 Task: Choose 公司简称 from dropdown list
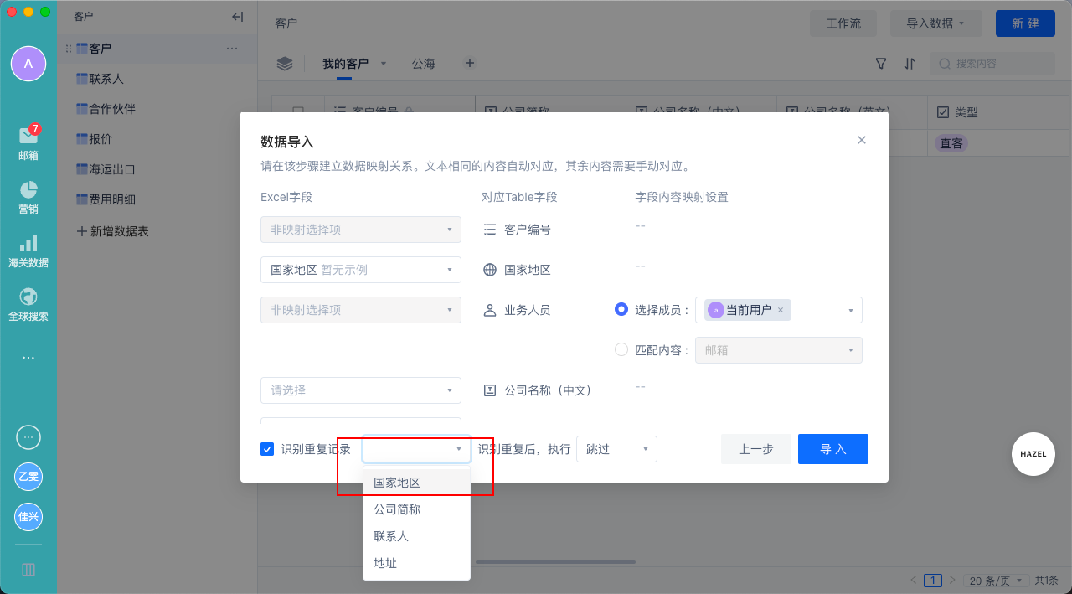click(x=416, y=509)
